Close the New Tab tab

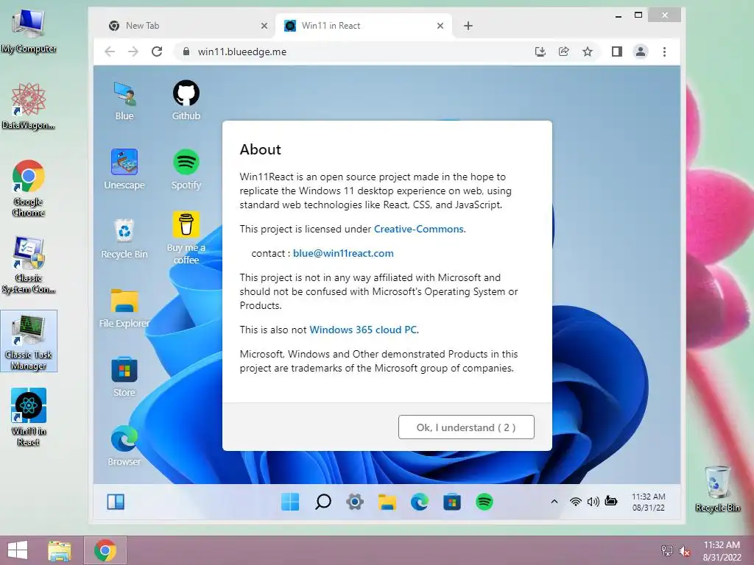(264, 26)
